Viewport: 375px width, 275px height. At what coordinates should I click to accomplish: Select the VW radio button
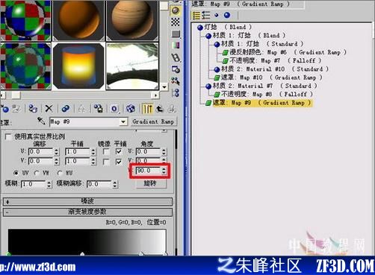coord(37,173)
